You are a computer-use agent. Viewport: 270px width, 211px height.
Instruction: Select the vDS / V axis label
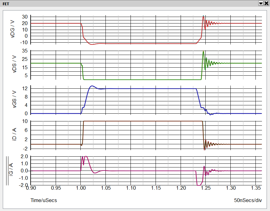13,64
